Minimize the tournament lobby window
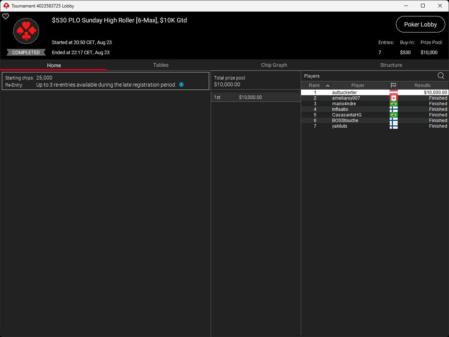Viewport: 449px width, 337px height. (405, 6)
